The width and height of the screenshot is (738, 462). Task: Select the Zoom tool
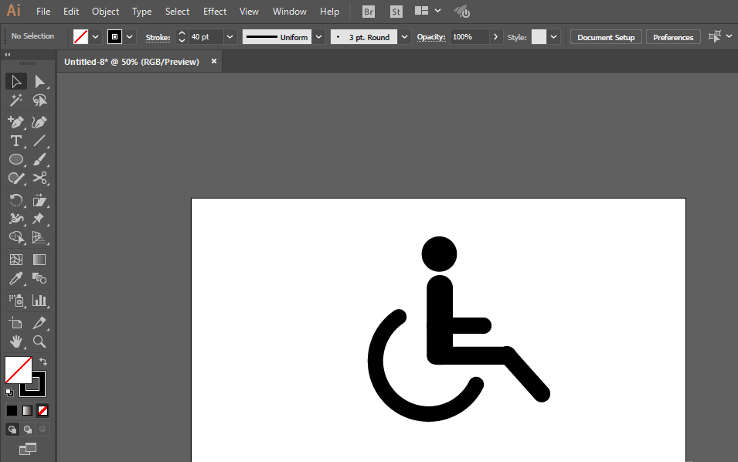(39, 341)
